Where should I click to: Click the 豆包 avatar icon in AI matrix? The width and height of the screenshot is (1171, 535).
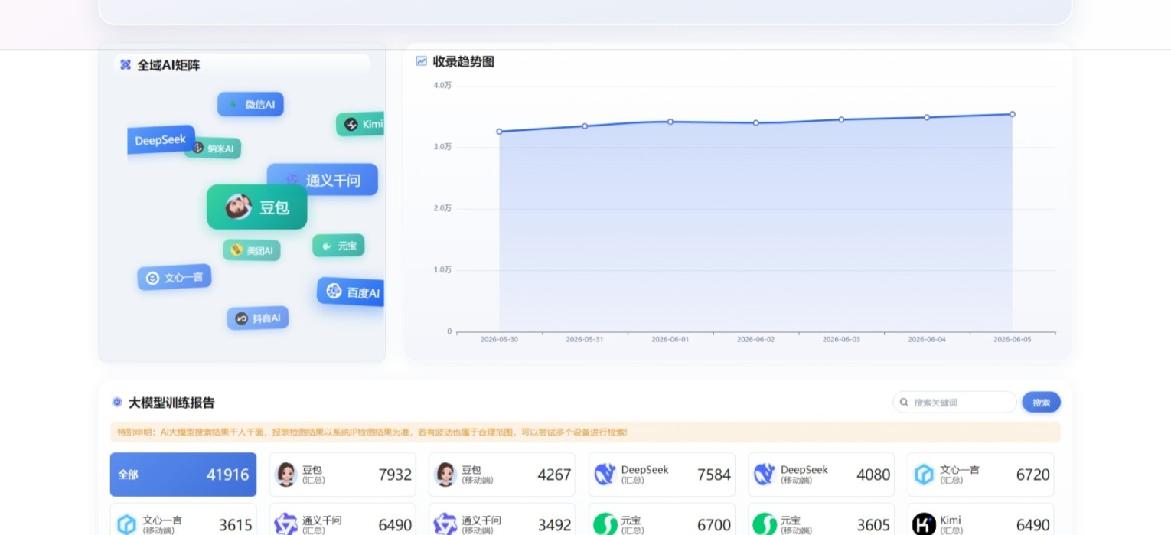(x=238, y=206)
